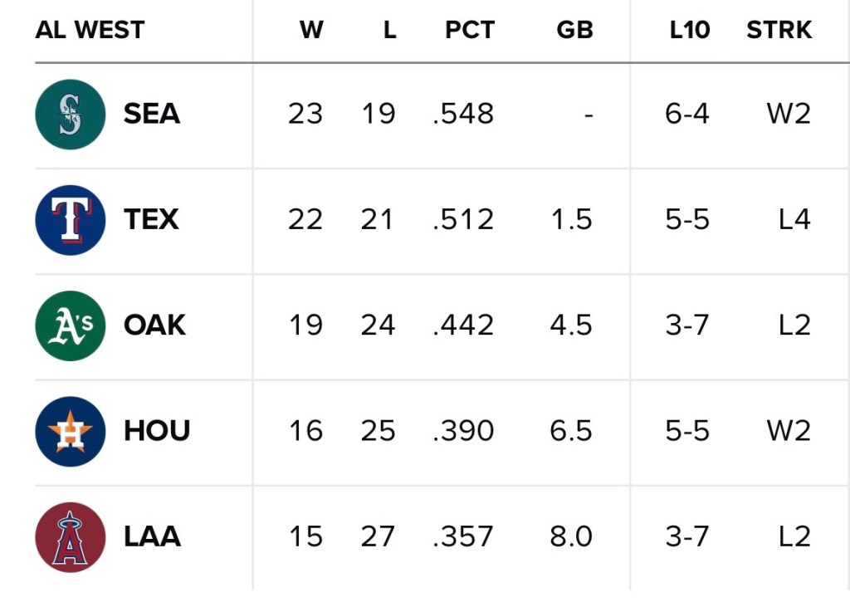Open the LAA team link
This screenshot has height=602, width=850.
coord(152,537)
